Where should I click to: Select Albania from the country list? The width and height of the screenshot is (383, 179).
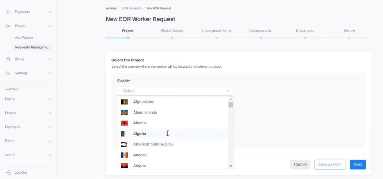coord(173,123)
